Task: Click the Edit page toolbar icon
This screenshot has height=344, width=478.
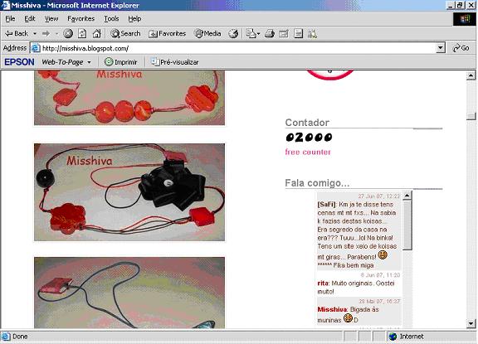Action: (284, 33)
